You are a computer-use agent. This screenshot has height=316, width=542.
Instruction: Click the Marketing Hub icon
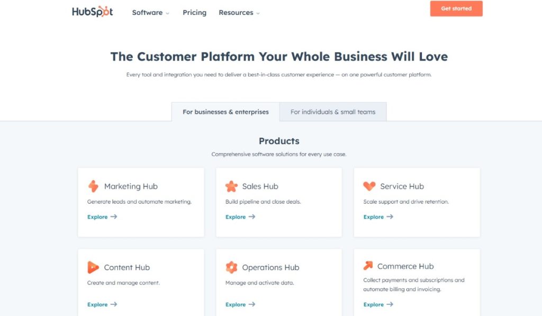[93, 186]
